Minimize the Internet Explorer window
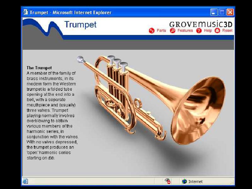 214,12
